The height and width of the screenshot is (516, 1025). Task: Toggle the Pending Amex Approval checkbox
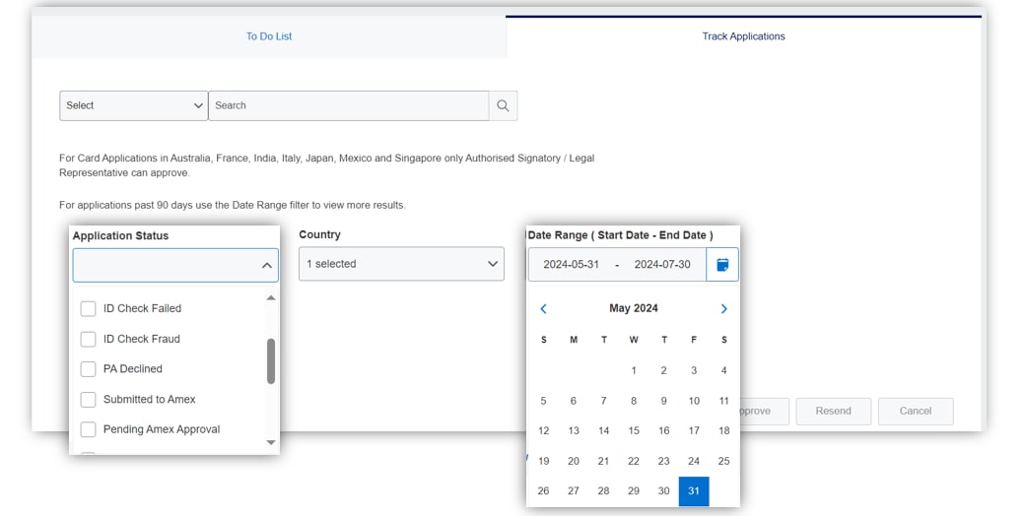pos(88,430)
